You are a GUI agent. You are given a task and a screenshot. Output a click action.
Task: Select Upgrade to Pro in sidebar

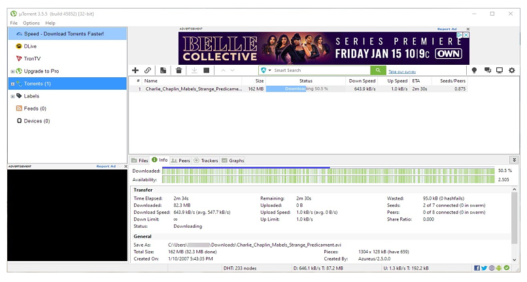pyautogui.click(x=41, y=71)
